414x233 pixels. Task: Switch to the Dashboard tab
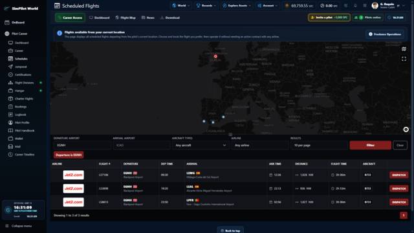click(x=99, y=17)
